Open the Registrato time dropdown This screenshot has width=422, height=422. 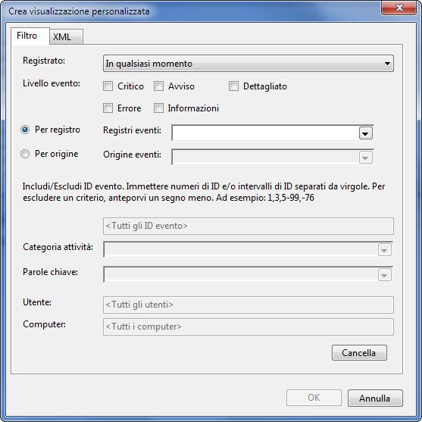(249, 64)
